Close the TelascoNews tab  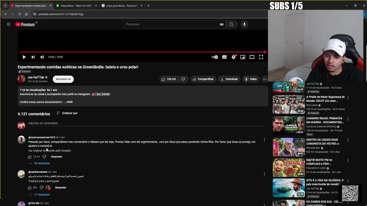pos(96,6)
